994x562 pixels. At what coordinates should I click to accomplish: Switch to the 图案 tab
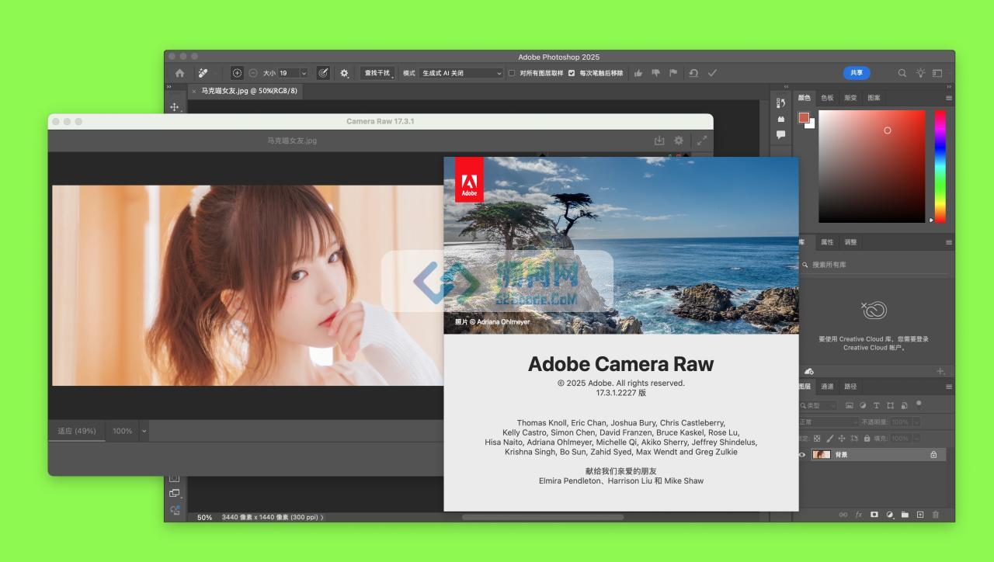click(x=874, y=98)
